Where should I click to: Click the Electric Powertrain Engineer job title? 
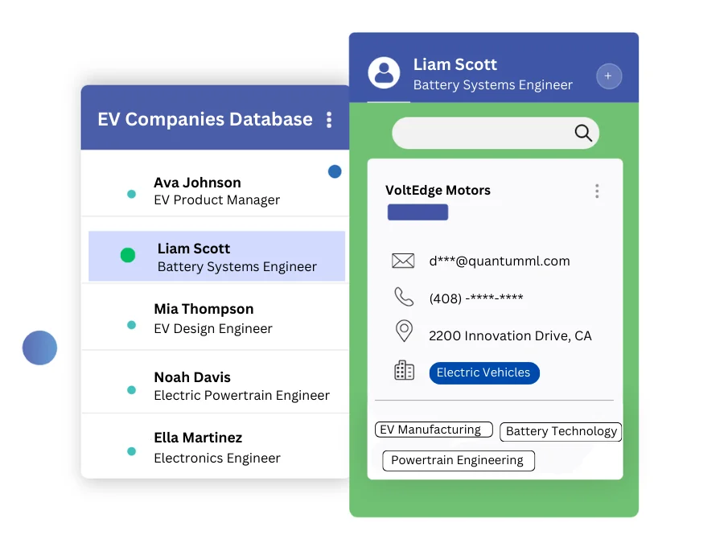pos(242,396)
